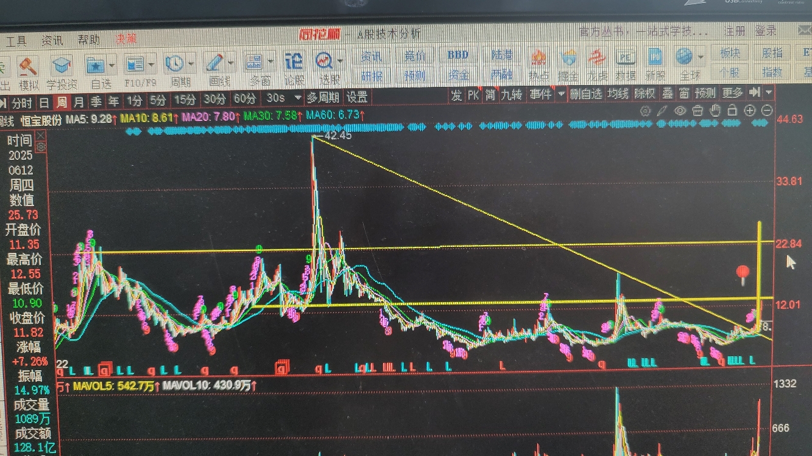Viewport: 812px width, 456px height.
Task: Open the 工具 menu
Action: coord(16,41)
